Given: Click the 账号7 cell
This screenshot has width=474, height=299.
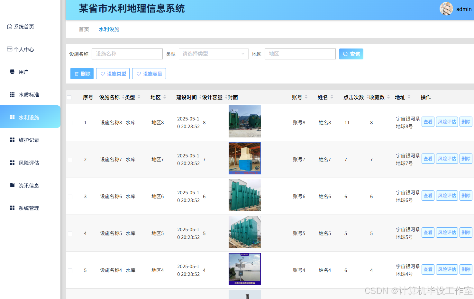Looking at the screenshot, I should [x=299, y=159].
